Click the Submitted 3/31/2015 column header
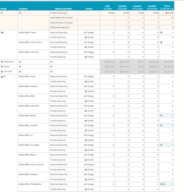Image resolution: width=184 pixels, height=192 pixels. 122,7
